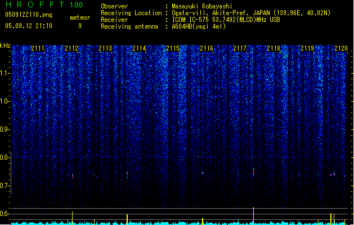This screenshot has height=225, width=354.
Task: Click the 2115 time marker
Action: coord(173,48)
